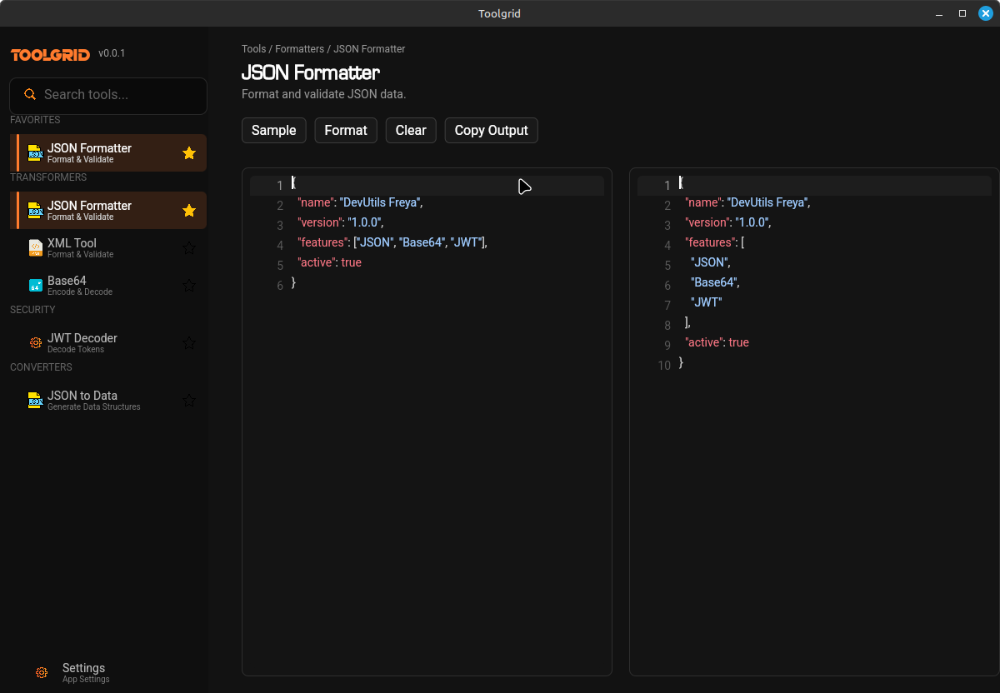
Task: Toggle the star next to JWT Decoder
Action: click(x=189, y=342)
